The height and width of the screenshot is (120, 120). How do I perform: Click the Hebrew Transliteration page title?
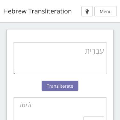(37, 11)
